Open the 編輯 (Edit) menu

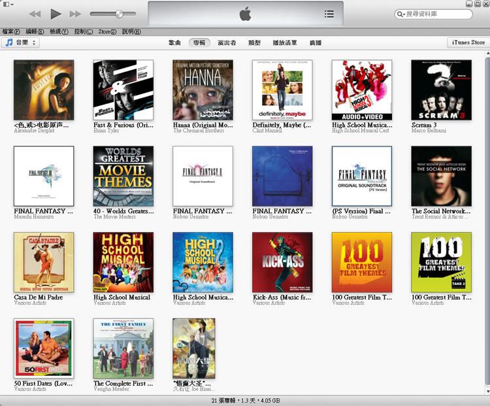35,31
